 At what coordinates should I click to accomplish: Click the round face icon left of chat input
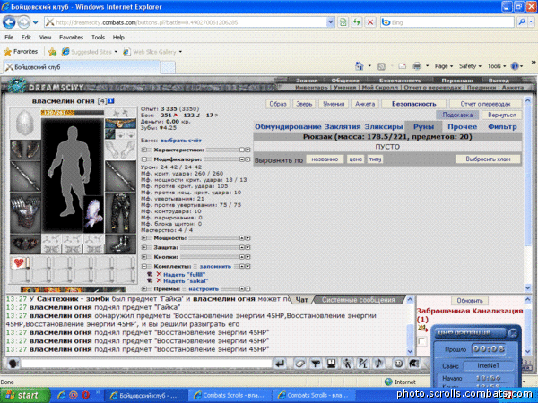click(x=13, y=364)
